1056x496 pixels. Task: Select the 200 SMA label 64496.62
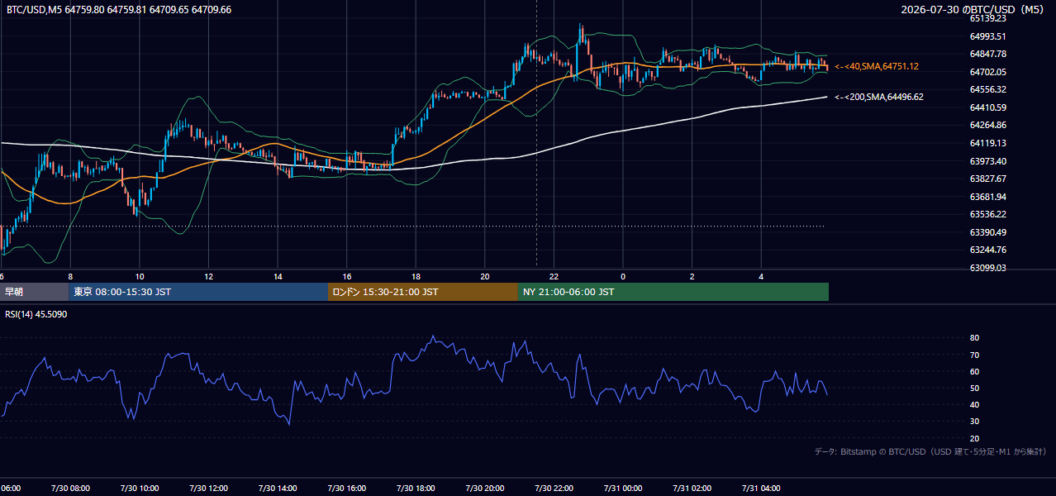pyautogui.click(x=879, y=97)
